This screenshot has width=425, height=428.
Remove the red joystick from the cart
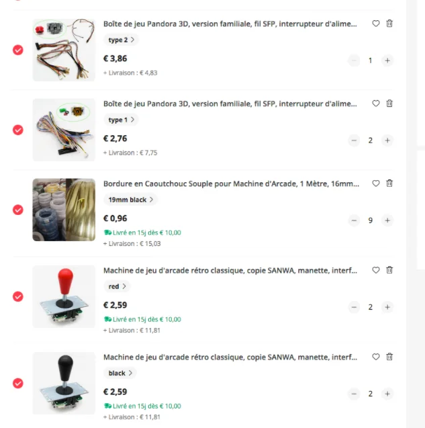(x=389, y=270)
